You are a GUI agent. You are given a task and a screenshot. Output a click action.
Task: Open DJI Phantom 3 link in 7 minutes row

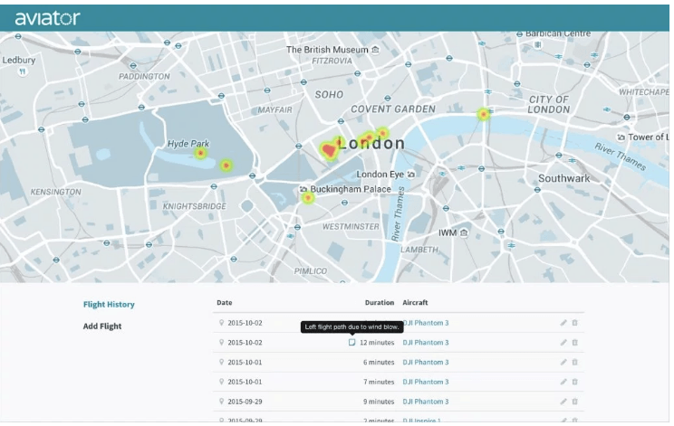[x=426, y=382]
